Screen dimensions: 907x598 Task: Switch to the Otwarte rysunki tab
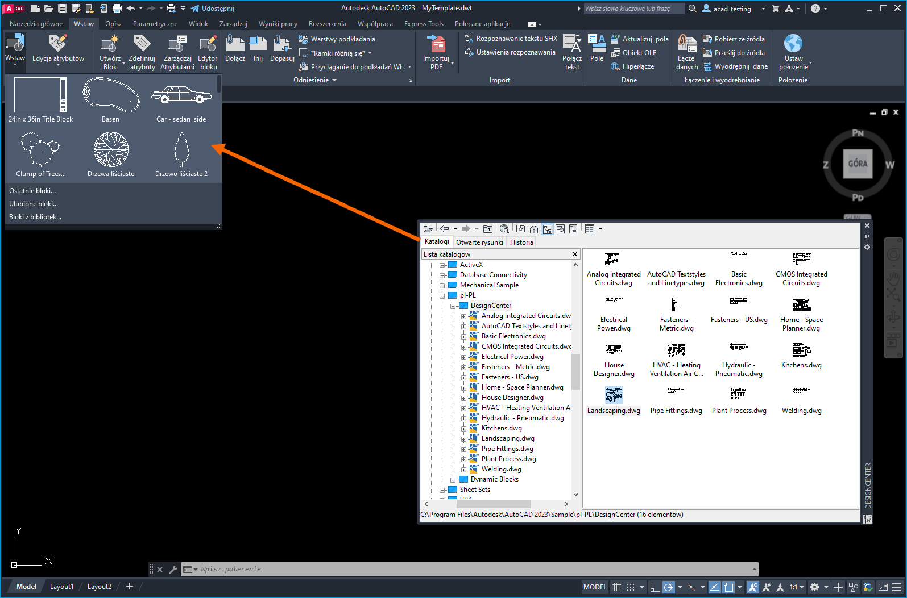tap(479, 242)
